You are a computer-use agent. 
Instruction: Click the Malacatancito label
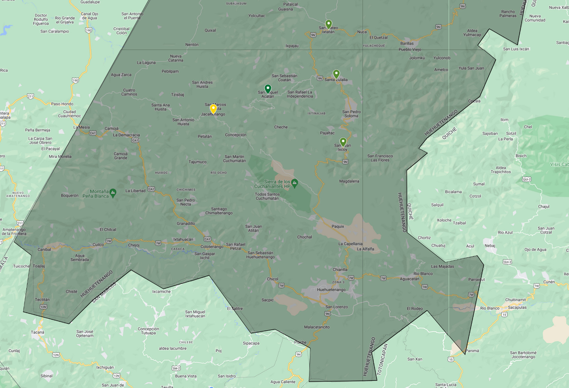coord(317,327)
